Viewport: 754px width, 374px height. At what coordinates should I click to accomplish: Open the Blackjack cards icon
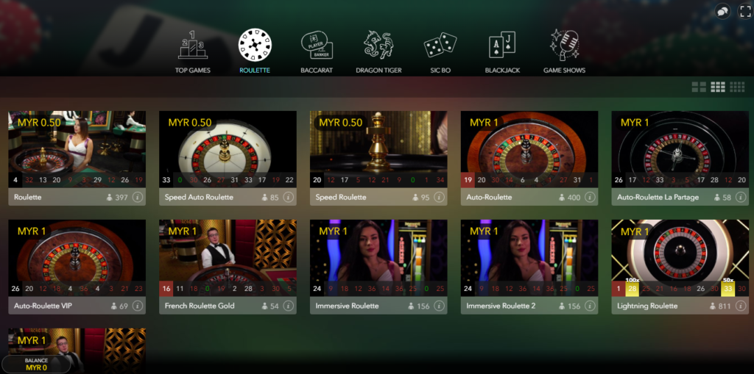[x=502, y=45]
